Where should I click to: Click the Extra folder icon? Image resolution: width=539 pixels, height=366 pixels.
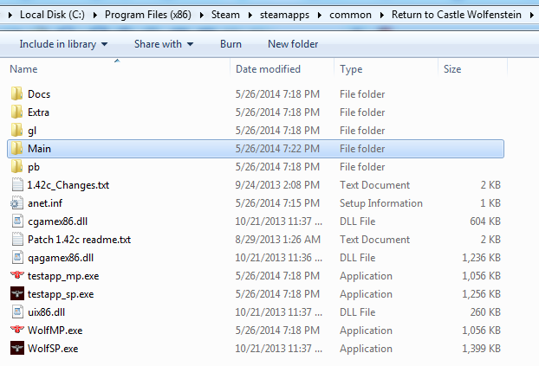coord(16,112)
